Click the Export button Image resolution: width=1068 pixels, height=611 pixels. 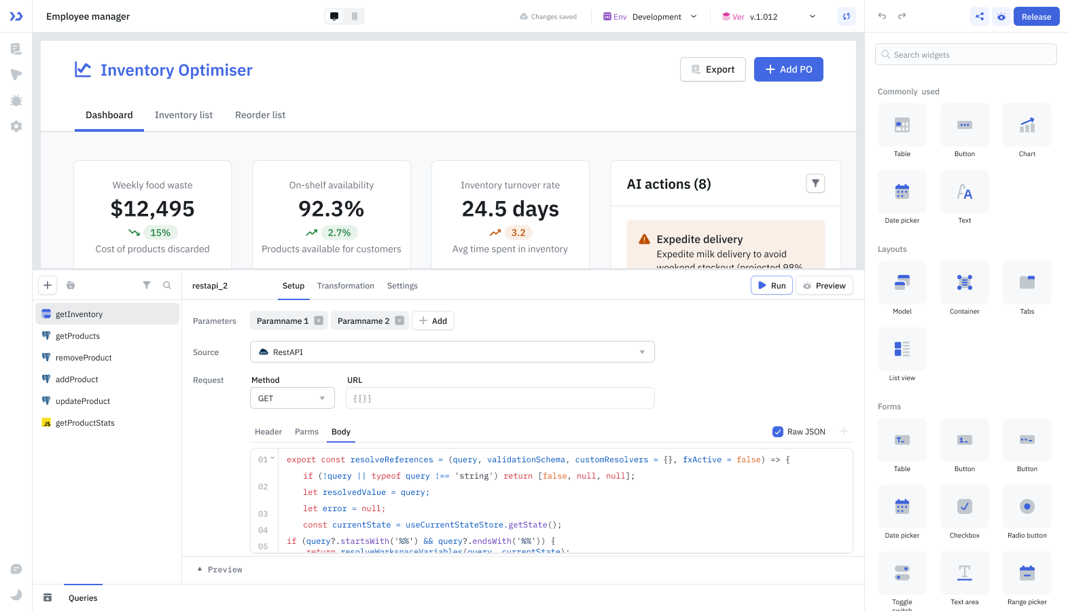tap(713, 69)
